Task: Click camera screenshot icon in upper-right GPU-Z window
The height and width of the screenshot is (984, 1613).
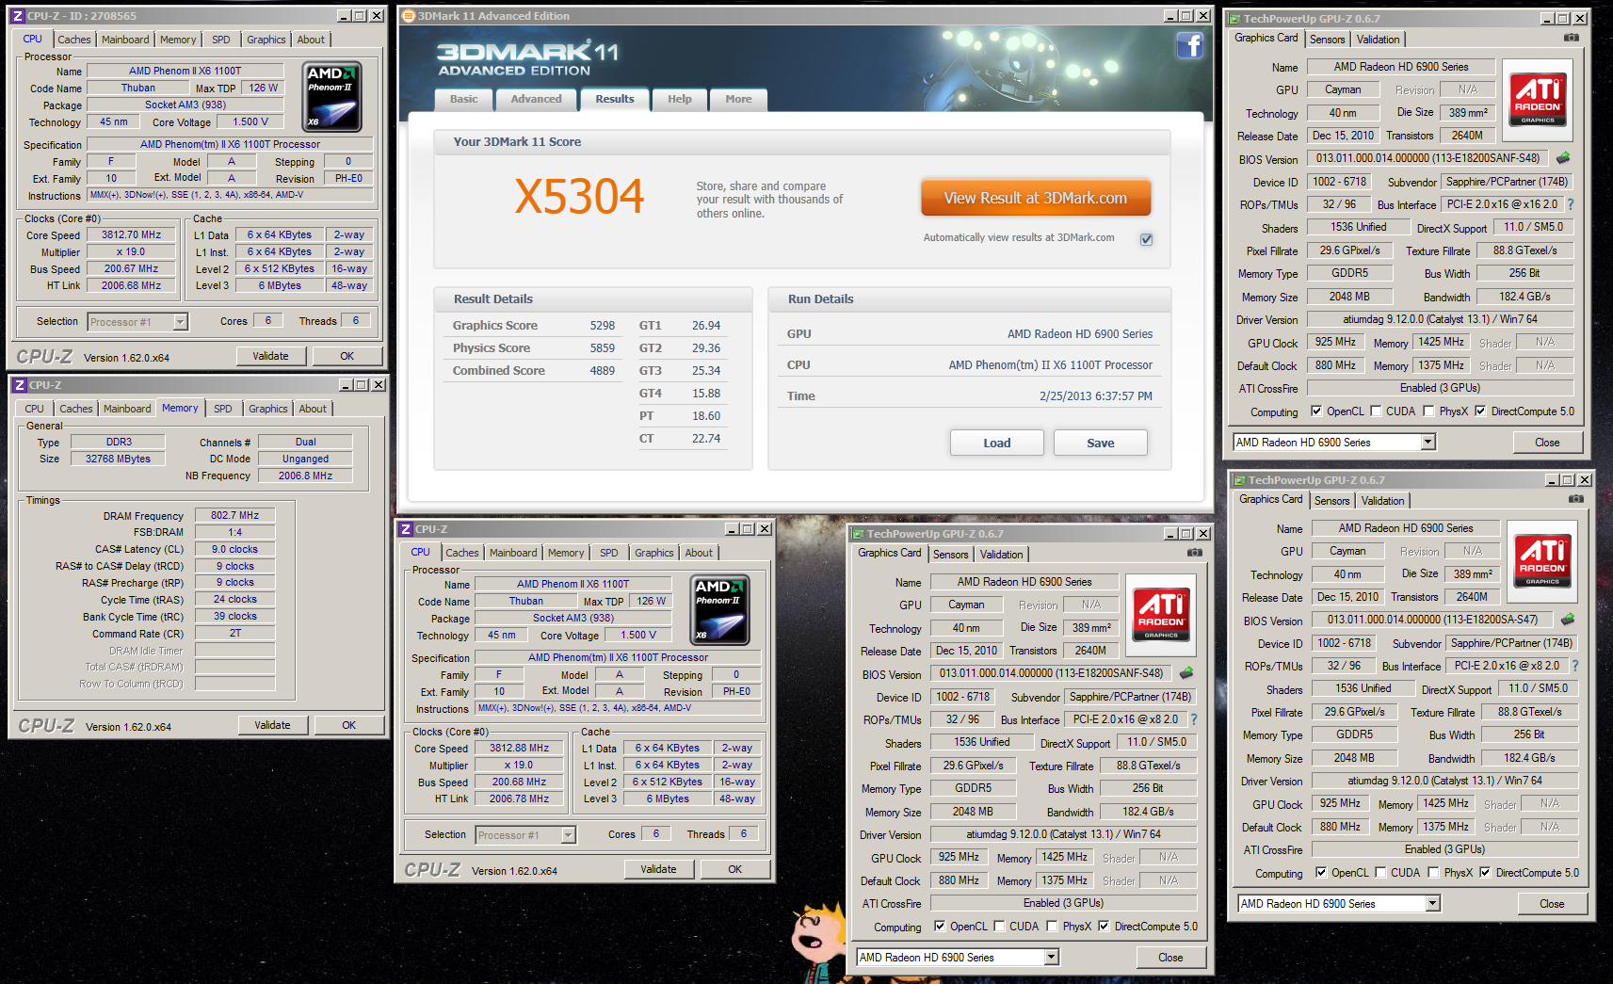Action: tap(1572, 38)
